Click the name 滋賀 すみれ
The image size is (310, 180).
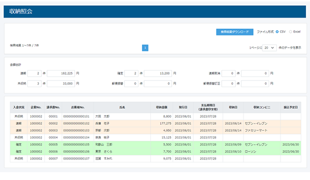(104, 159)
